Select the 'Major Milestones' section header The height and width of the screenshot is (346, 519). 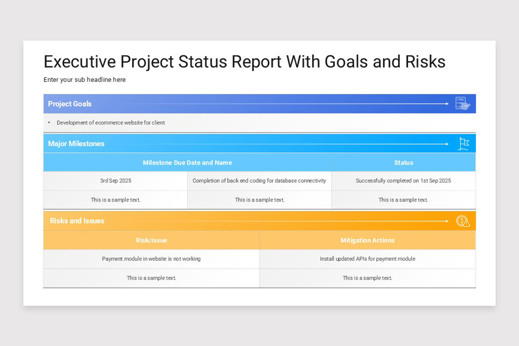[259, 144]
